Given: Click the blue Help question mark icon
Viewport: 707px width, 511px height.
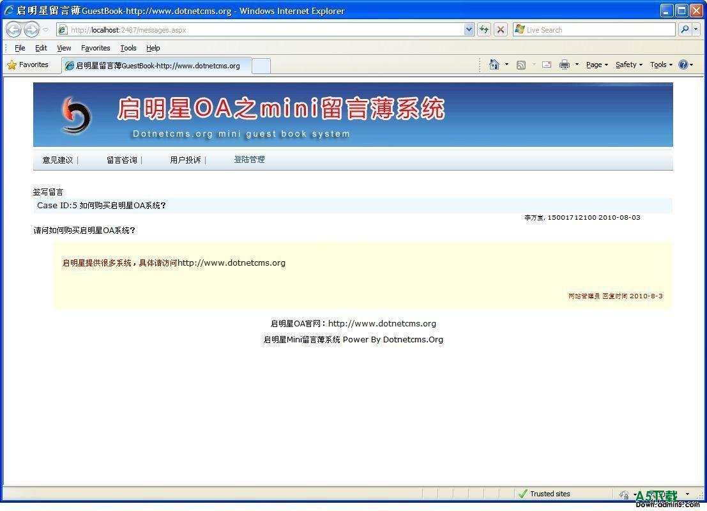Looking at the screenshot, I should pos(683,65).
